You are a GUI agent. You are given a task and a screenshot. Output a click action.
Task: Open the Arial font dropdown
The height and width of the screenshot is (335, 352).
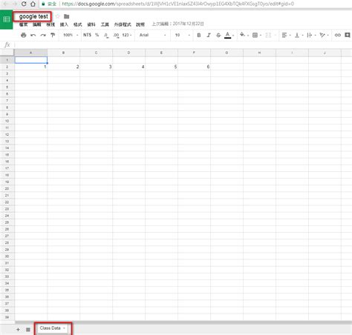(x=152, y=35)
